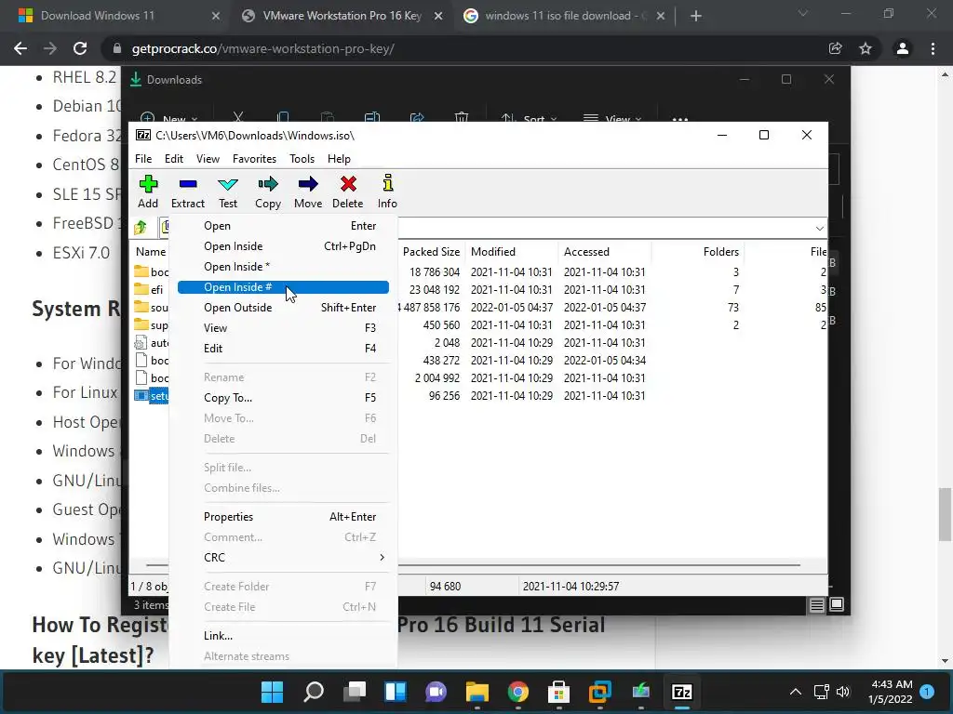The width and height of the screenshot is (953, 714).
Task: Open the Chrome profile icon
Action: 903,48
